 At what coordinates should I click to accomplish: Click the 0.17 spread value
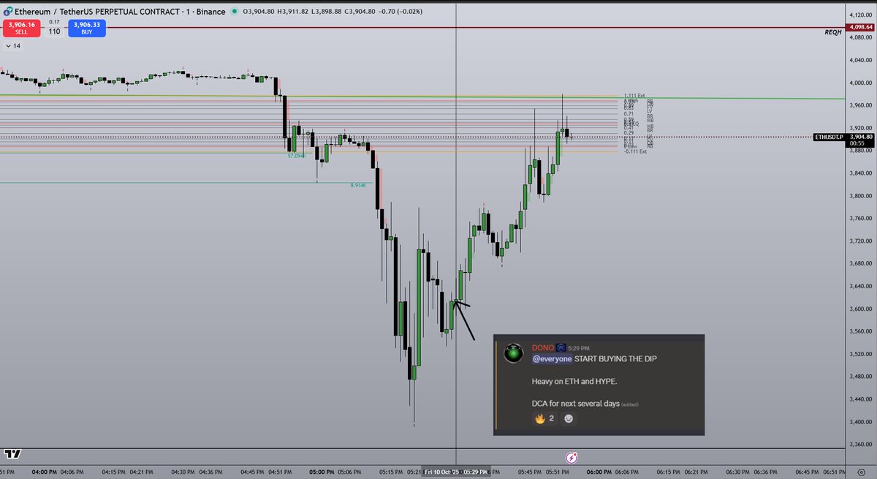(x=55, y=22)
